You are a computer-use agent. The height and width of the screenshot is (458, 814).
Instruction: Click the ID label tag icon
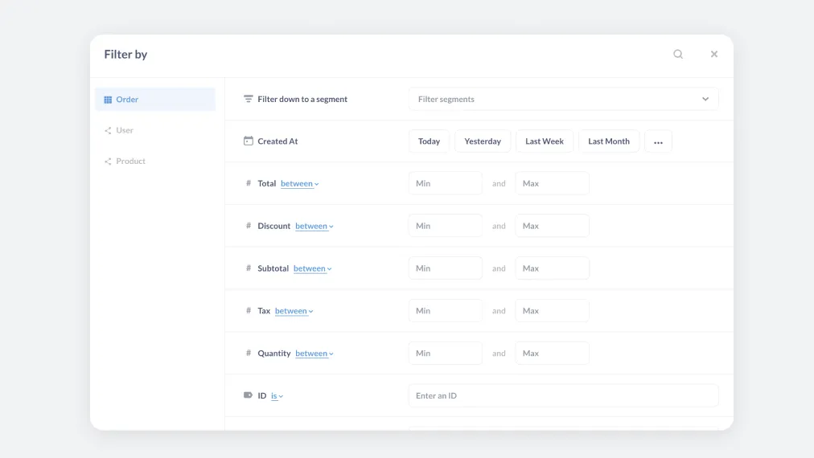(249, 395)
